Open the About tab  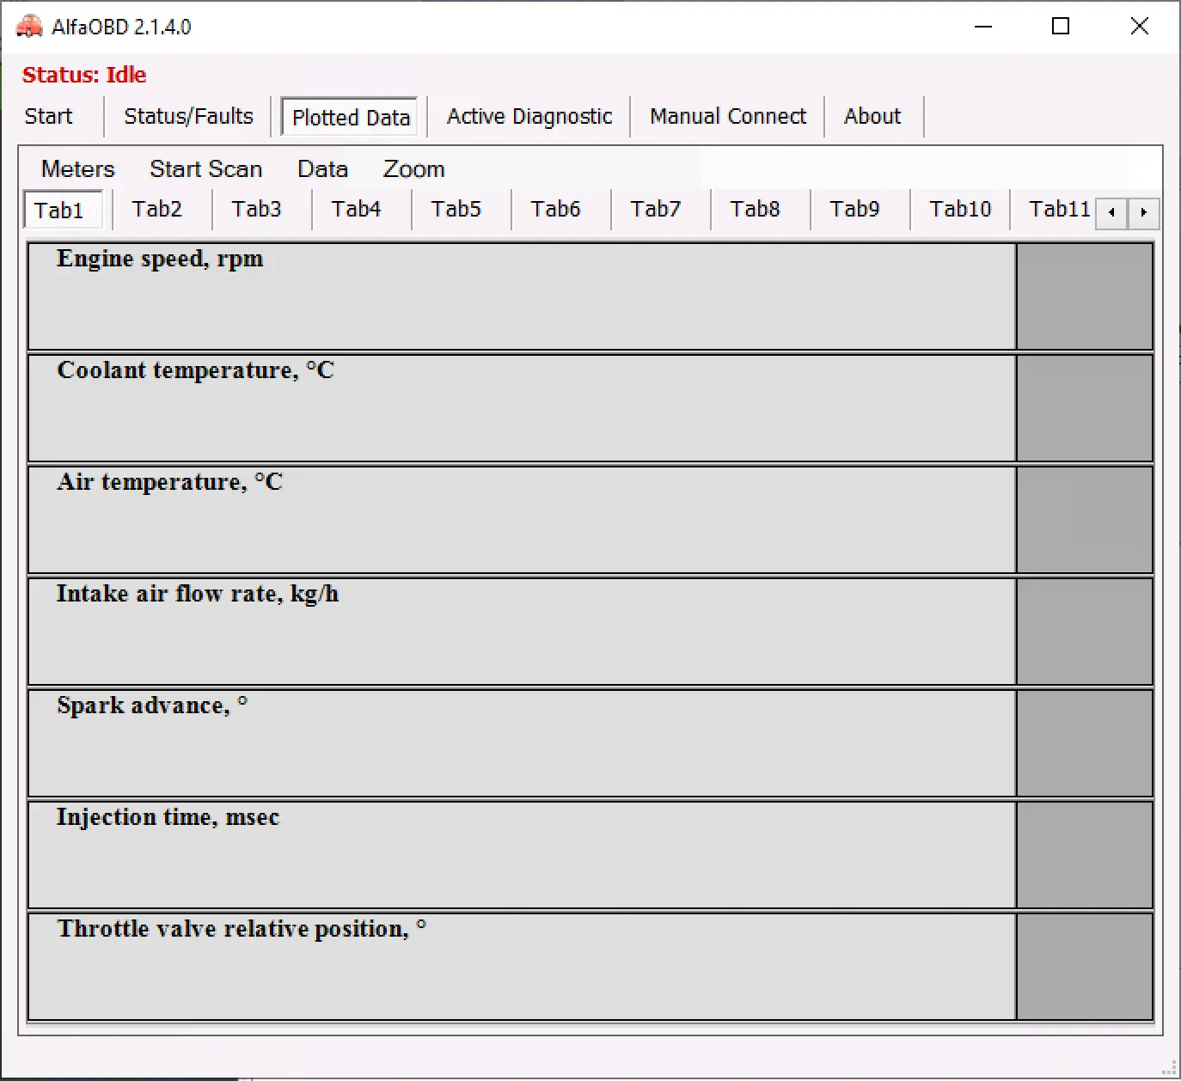[x=872, y=116]
